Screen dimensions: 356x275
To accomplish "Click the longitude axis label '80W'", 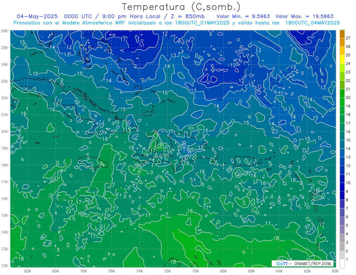I will coord(55,271).
